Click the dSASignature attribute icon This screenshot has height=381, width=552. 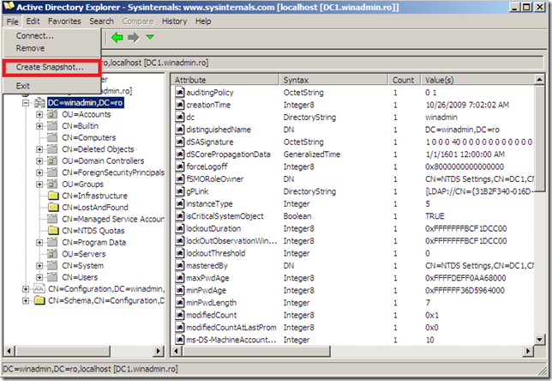click(179, 142)
